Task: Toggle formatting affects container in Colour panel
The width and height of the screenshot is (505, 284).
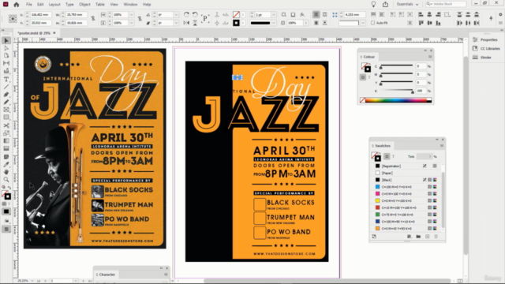Action: click(363, 77)
